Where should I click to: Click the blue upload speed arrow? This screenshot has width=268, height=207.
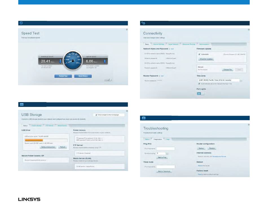coord(105,61)
